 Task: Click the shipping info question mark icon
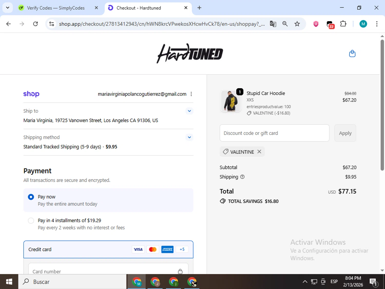click(242, 177)
